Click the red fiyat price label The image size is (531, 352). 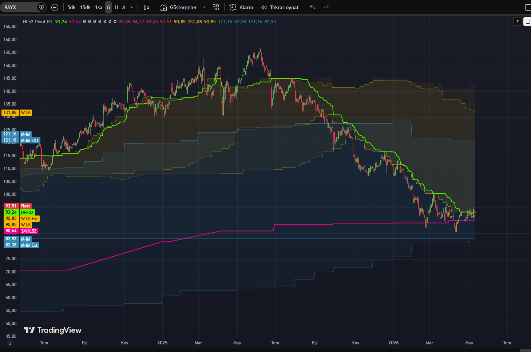point(17,206)
